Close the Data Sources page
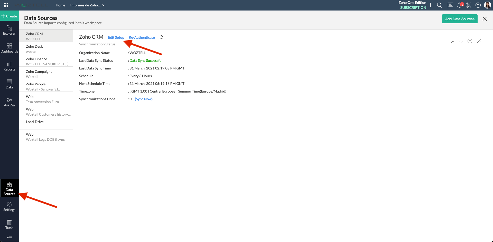493x242 pixels. click(485, 19)
